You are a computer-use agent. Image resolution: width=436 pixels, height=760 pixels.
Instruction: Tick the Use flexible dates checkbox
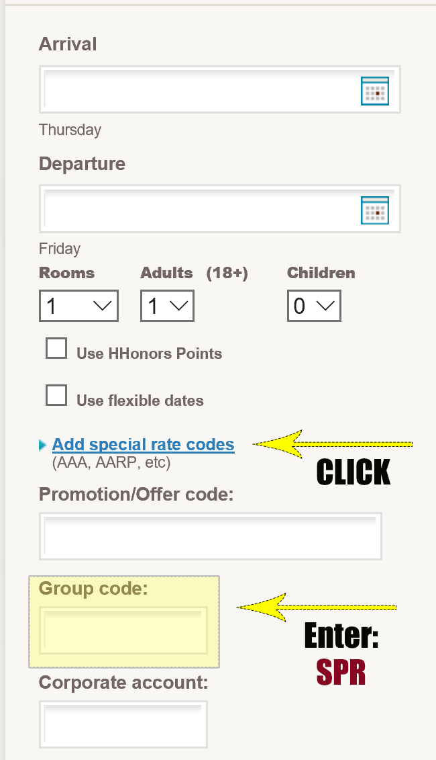coord(56,396)
